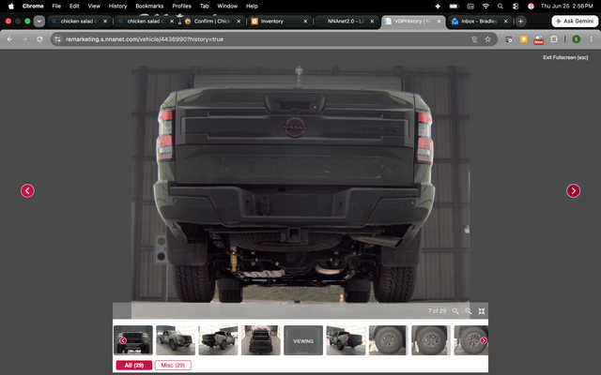Open site information icon in address bar
Image resolution: width=601 pixels, height=375 pixels.
coord(57,39)
